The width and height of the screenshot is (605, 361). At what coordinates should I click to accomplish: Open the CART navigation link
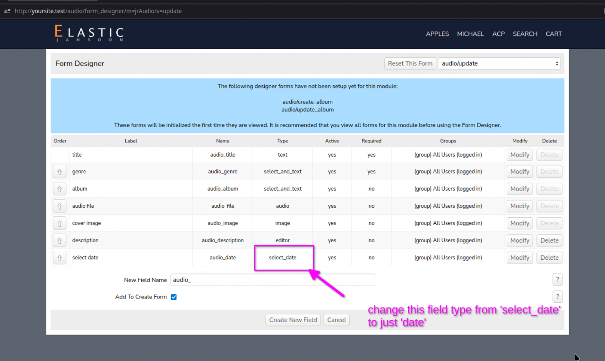[553, 34]
